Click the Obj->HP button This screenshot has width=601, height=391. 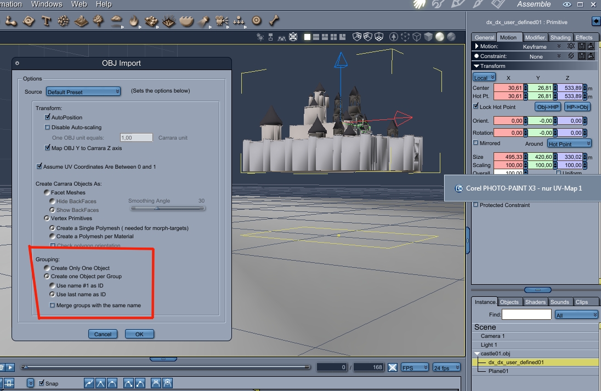tap(548, 107)
